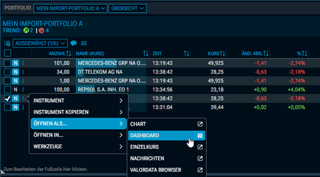Open instrument as EINZELKURS

167,147
